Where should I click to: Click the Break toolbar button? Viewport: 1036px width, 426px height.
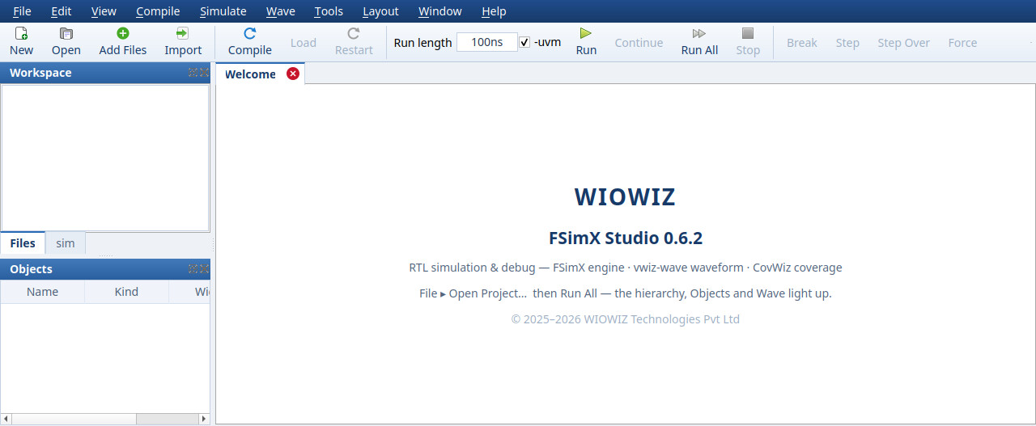(802, 43)
